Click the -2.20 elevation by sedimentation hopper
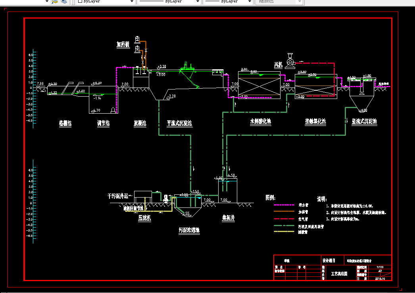Image resolution: width=415 pixels, height=293 pixels. point(171,96)
